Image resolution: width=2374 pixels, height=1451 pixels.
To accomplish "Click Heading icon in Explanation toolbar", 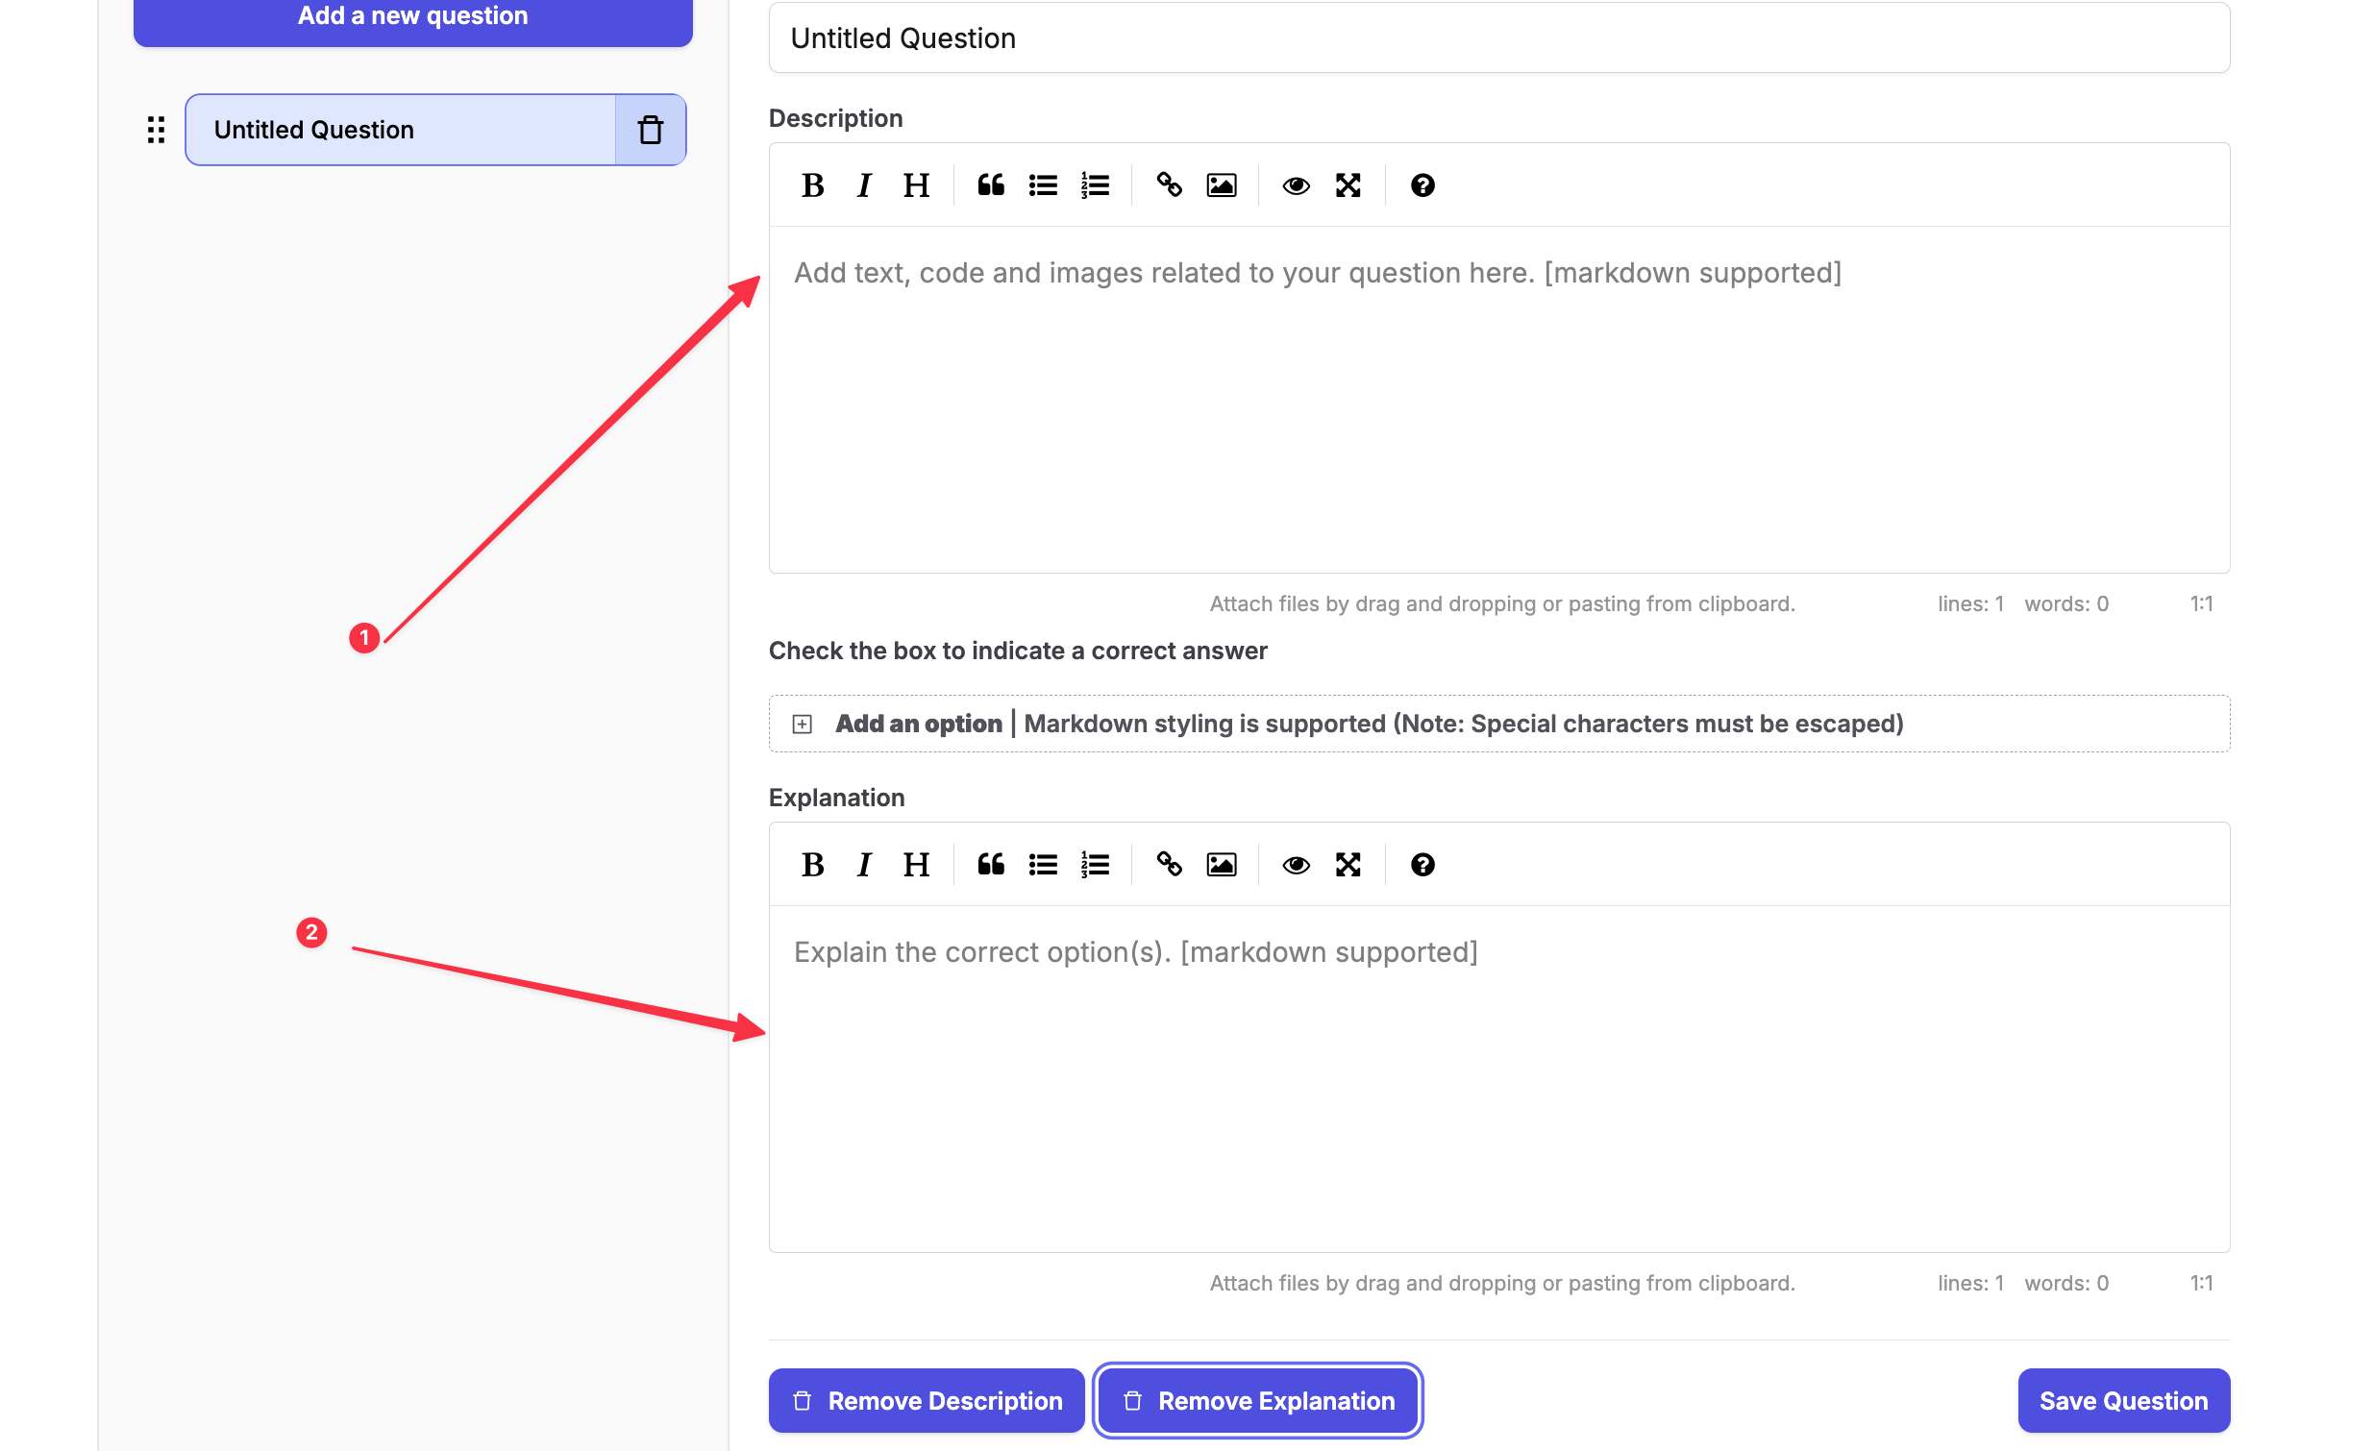I will pyautogui.click(x=915, y=864).
